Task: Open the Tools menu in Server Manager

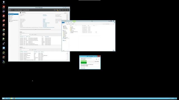Action: (63, 10)
